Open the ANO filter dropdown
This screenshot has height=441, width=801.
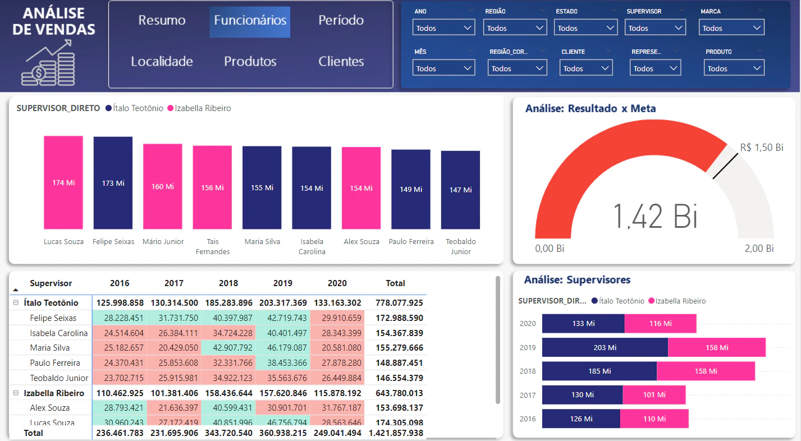coord(443,27)
